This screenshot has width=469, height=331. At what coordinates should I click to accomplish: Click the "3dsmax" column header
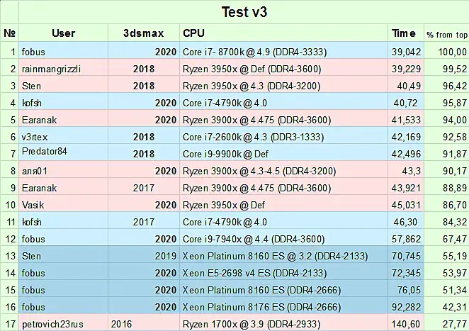145,33
